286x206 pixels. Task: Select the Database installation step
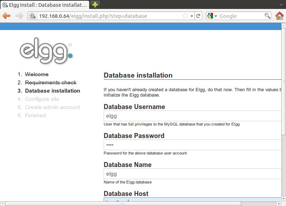(53, 91)
